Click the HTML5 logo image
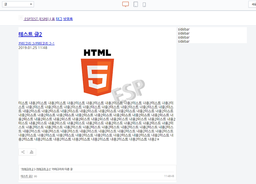 [x=97, y=72]
